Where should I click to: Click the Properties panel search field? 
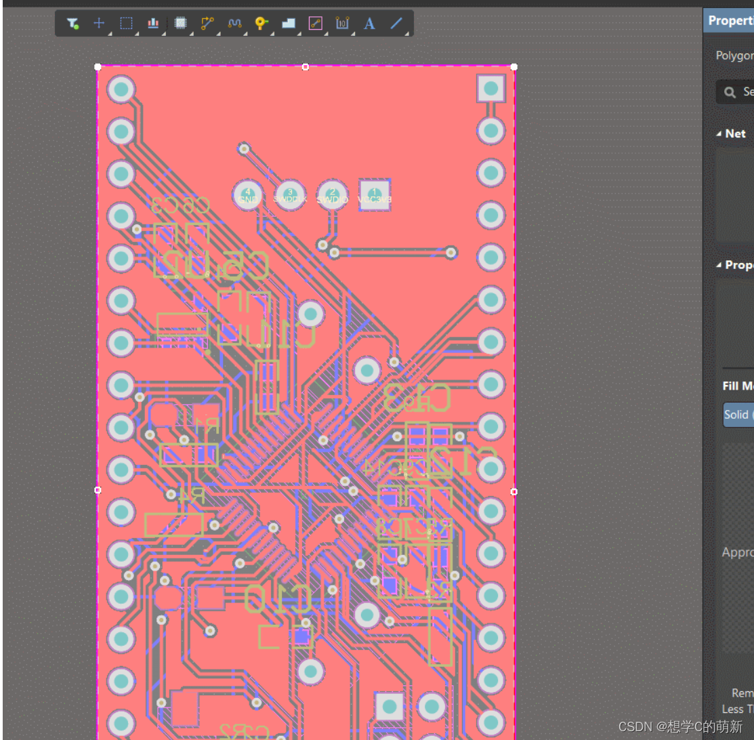(738, 91)
